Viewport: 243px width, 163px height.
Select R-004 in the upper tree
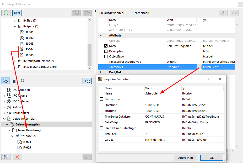coord(30,49)
